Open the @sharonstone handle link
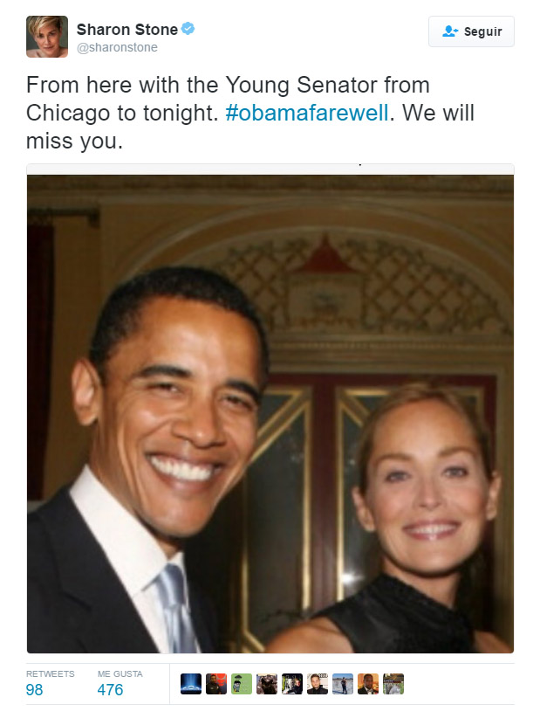 point(117,48)
